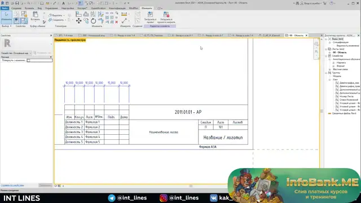361x203 pixels.
Task: Click Load into Project icon
Action: click(150, 17)
